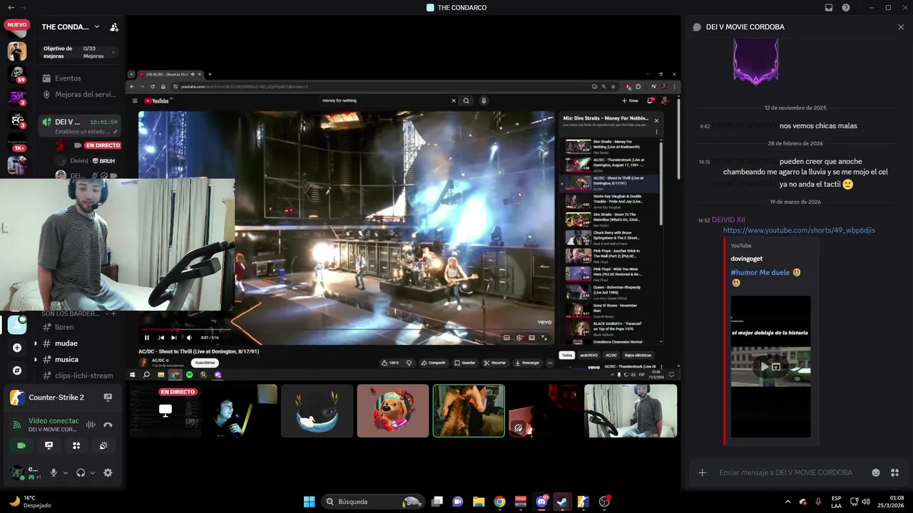
Task: Select the dog avatar participant tile
Action: (x=393, y=410)
